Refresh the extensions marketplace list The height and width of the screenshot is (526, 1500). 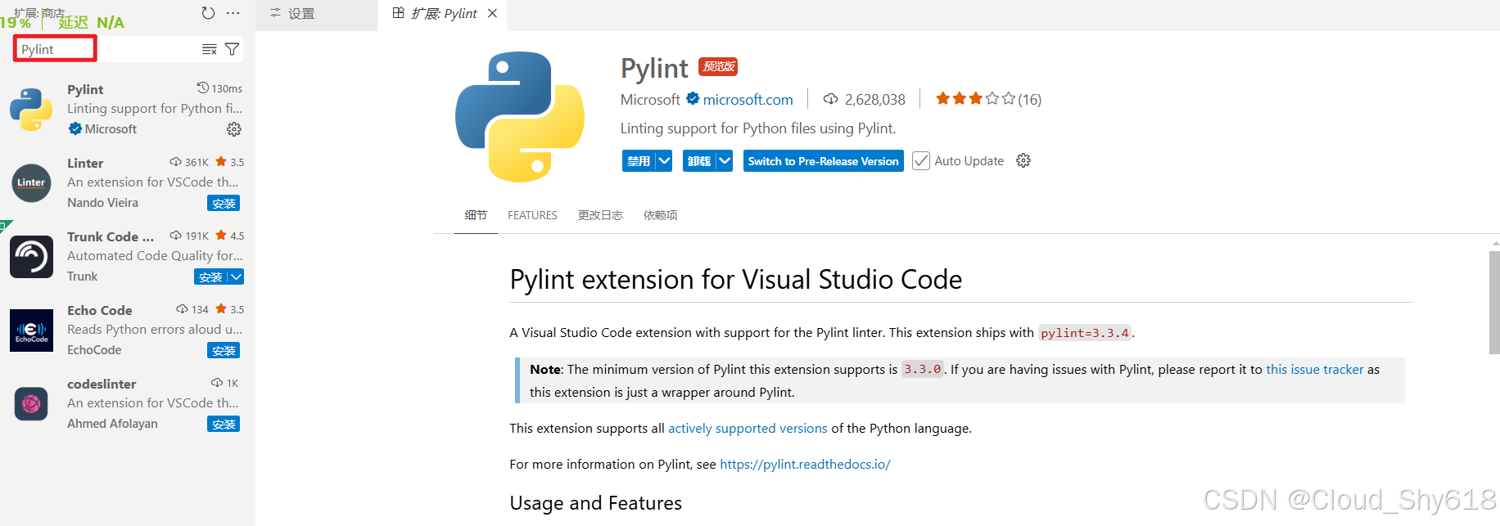(x=208, y=13)
